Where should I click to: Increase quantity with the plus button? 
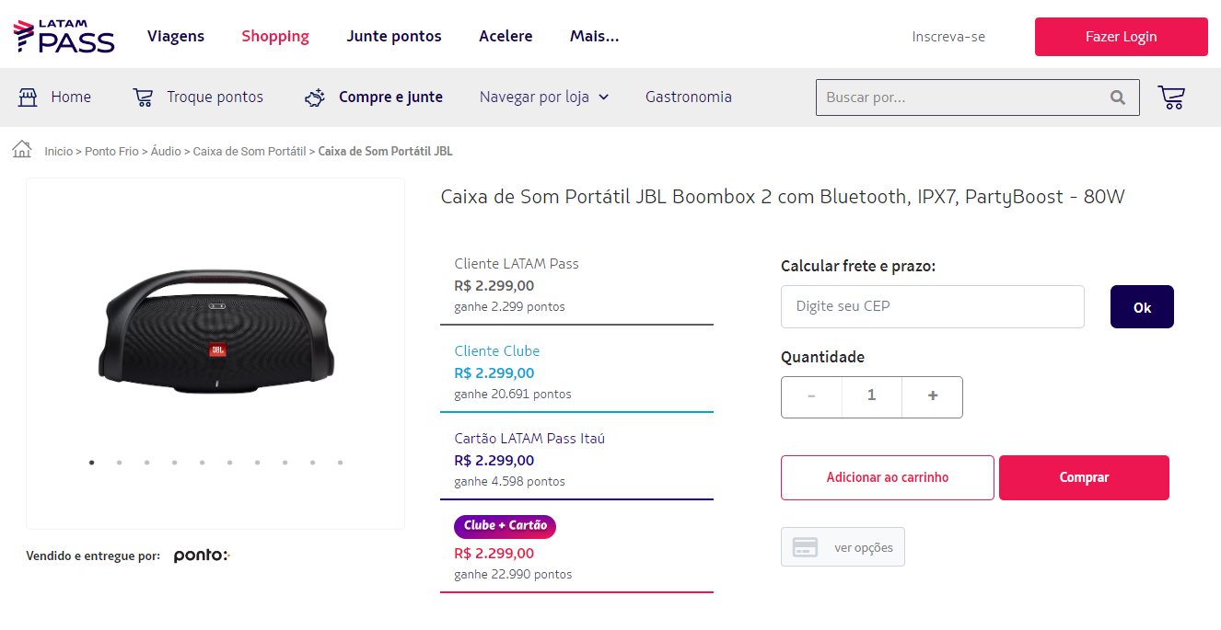coord(933,396)
